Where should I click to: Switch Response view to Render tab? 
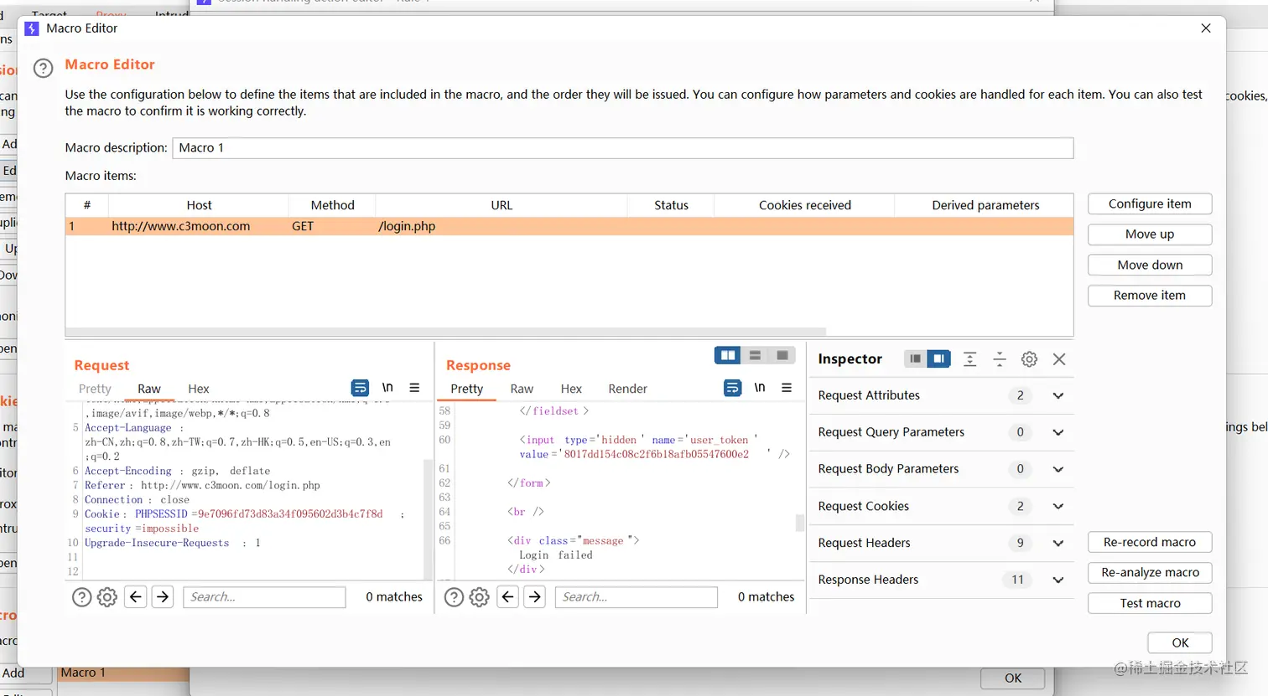tap(628, 389)
